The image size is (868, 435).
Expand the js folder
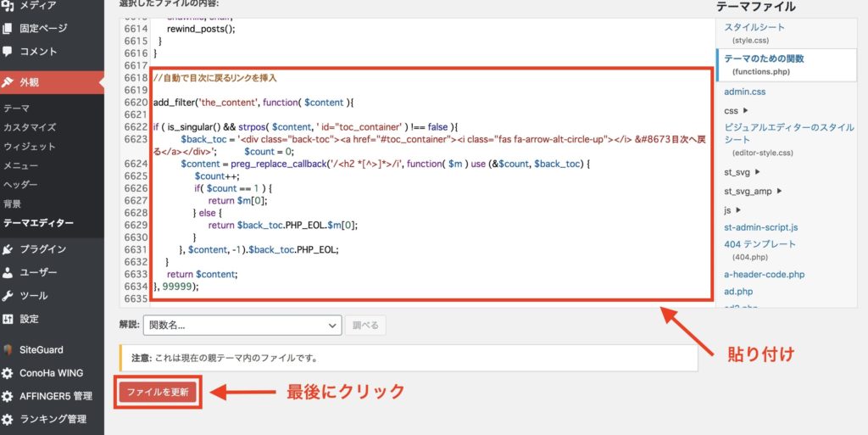point(732,210)
